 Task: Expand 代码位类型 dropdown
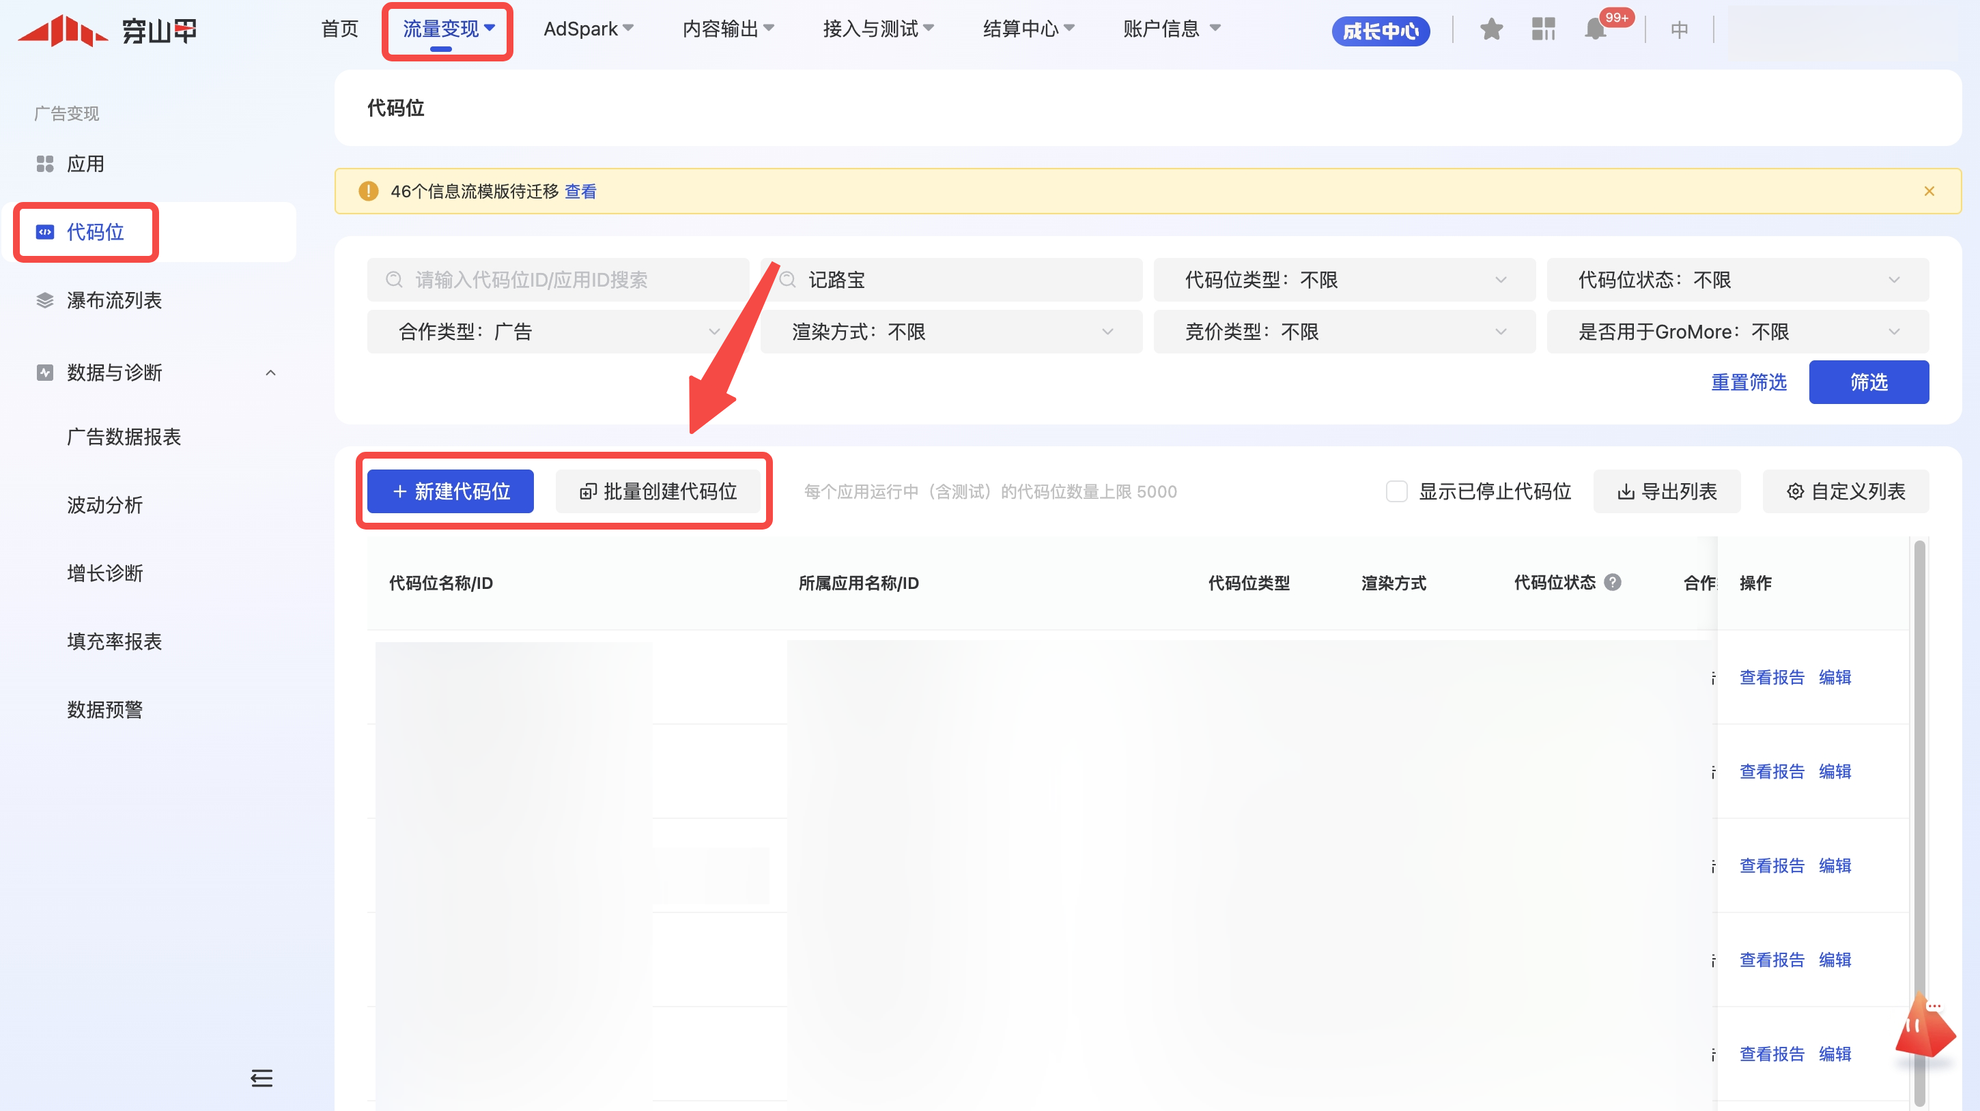[x=1344, y=280]
